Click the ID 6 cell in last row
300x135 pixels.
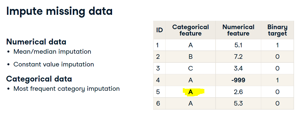[x=159, y=104]
